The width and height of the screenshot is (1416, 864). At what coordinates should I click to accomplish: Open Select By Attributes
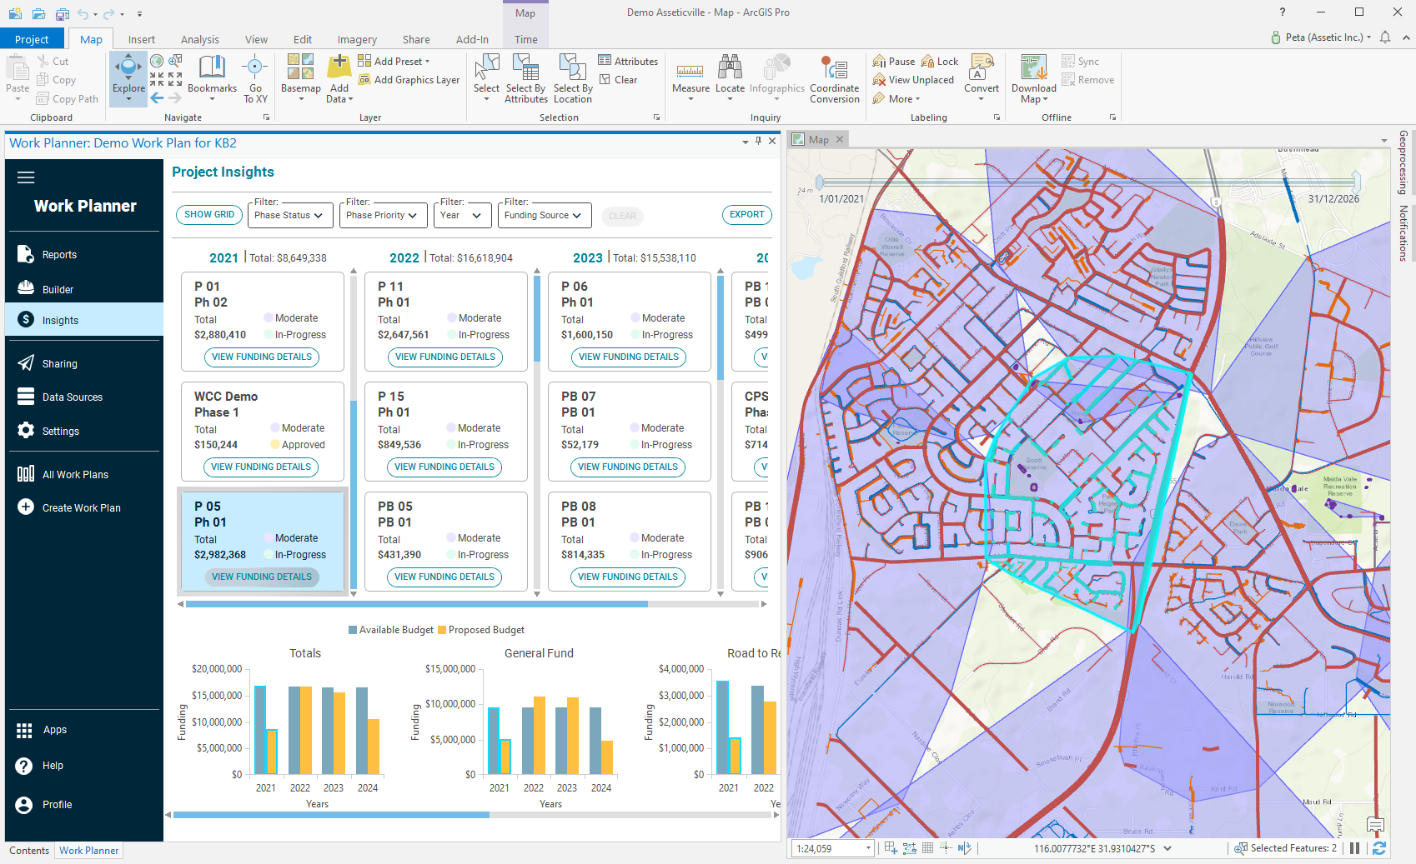pos(525,77)
